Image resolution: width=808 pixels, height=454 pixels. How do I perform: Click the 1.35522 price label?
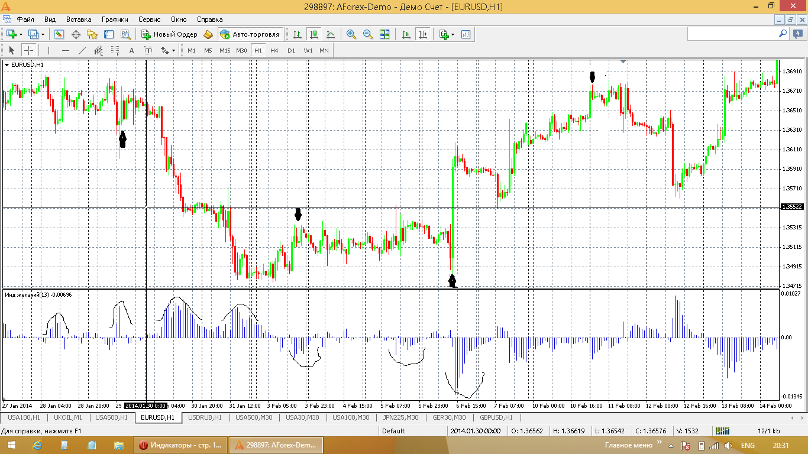(x=791, y=207)
